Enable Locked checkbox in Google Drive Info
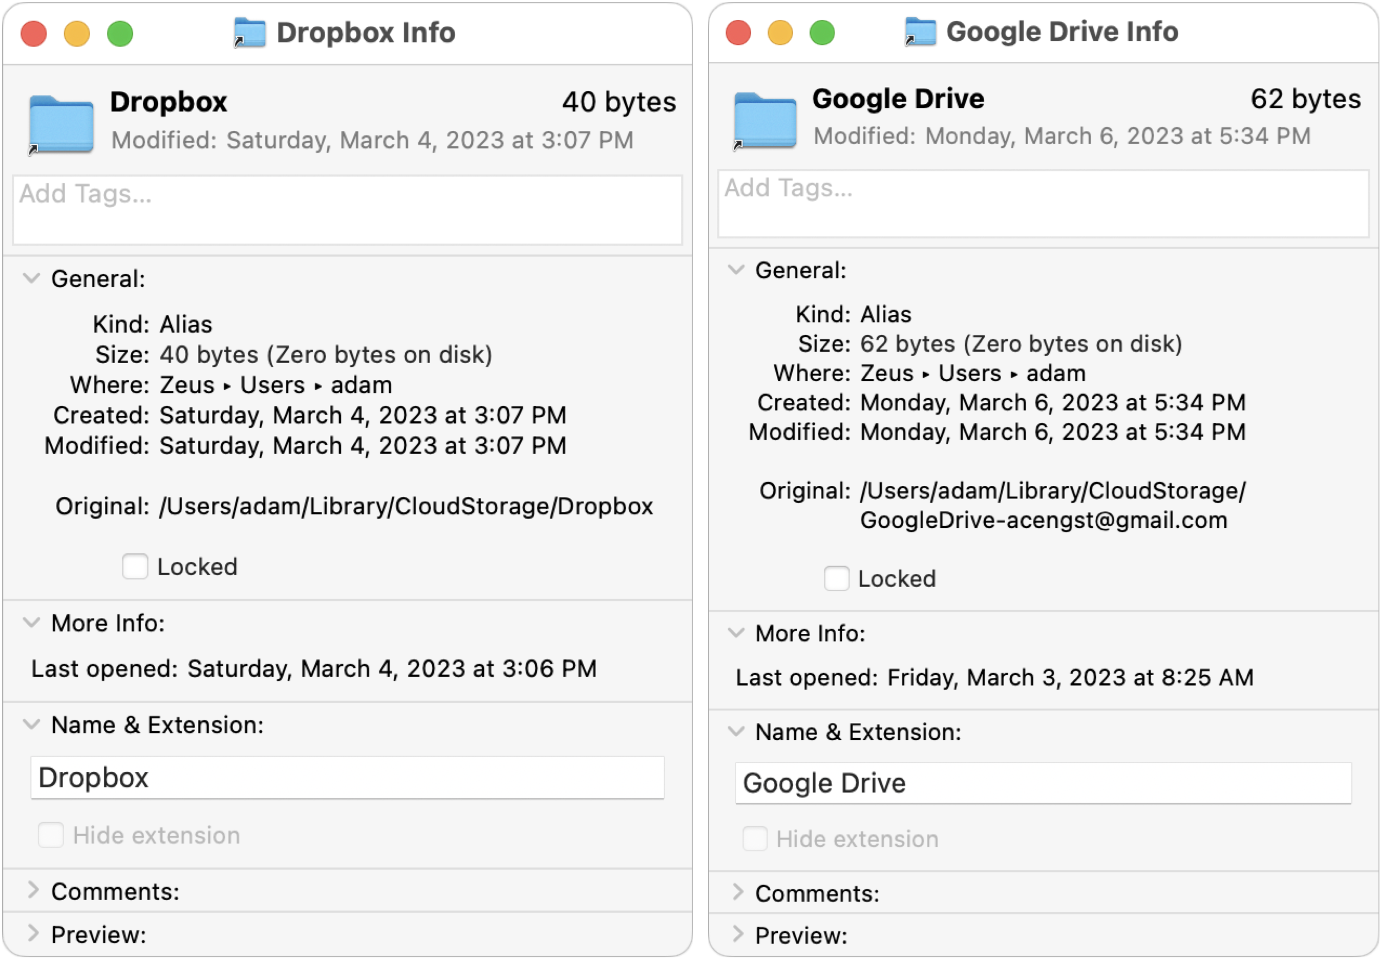Viewport: 1382px width, 960px height. tap(836, 578)
